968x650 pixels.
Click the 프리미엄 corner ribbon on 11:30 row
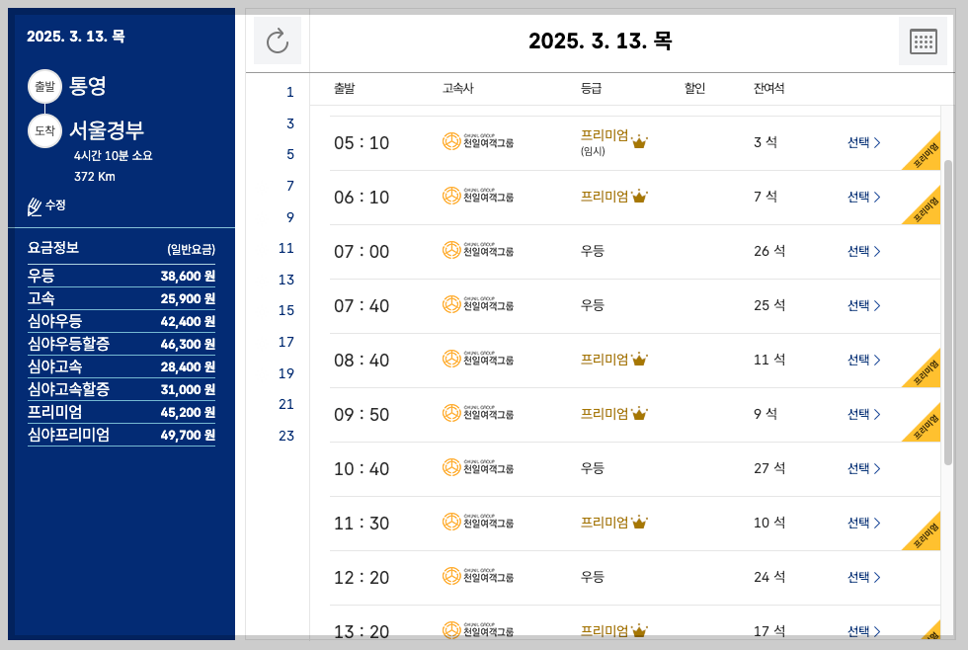tap(927, 534)
